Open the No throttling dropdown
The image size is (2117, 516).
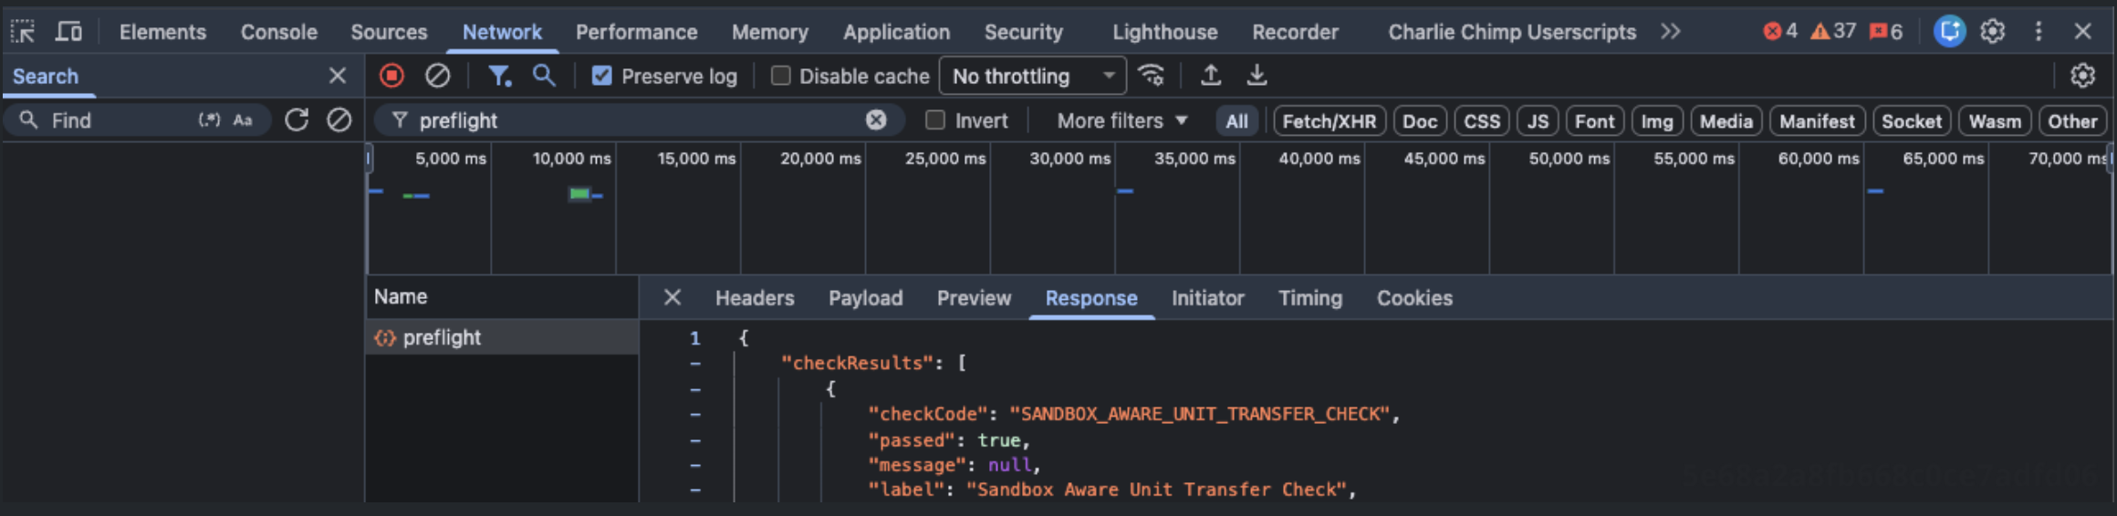pyautogui.click(x=1033, y=76)
